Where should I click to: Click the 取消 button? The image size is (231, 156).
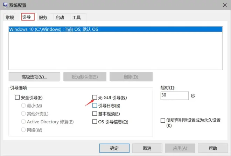coord(147,148)
